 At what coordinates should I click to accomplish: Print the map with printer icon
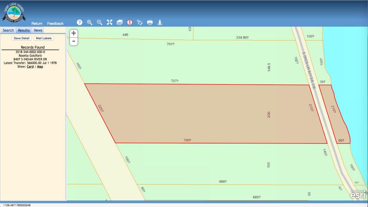tap(150, 22)
